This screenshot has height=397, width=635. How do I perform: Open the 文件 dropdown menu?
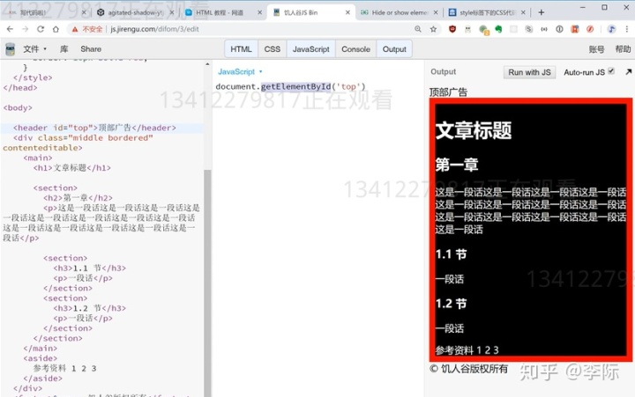(x=34, y=49)
